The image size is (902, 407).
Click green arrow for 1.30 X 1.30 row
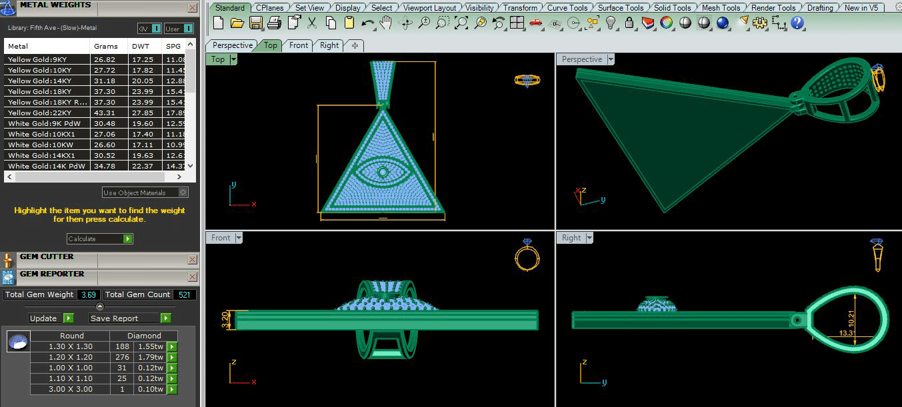[172, 346]
